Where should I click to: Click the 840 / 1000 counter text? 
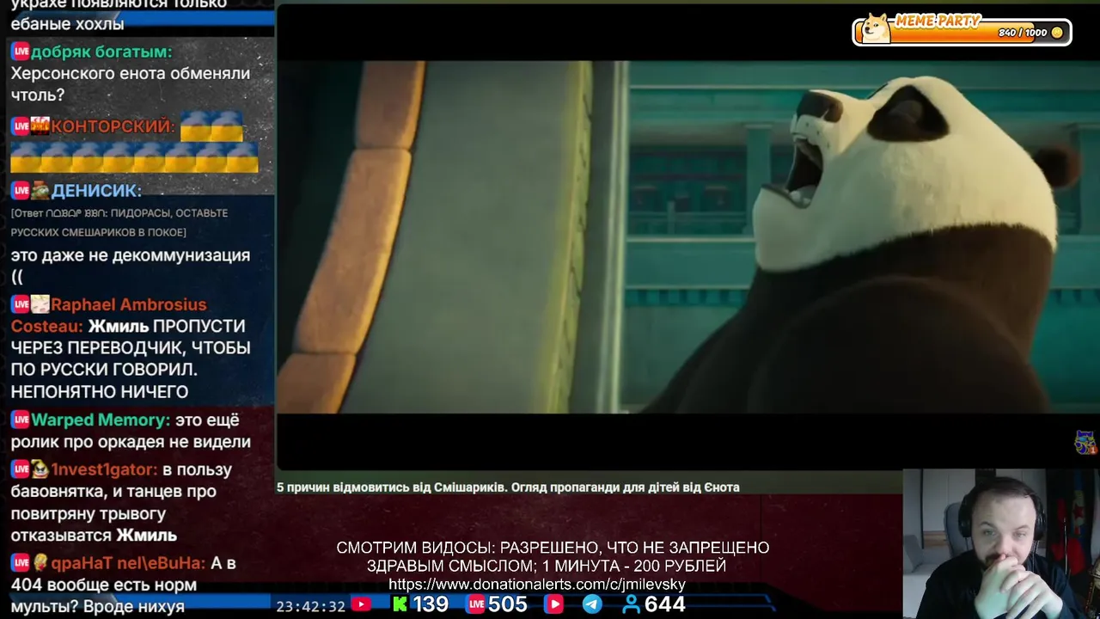tap(1023, 33)
